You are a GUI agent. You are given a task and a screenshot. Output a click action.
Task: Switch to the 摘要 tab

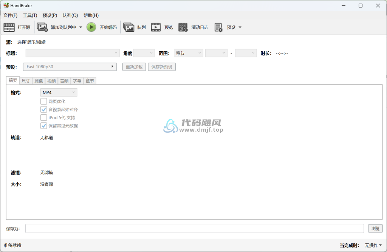[x=13, y=80]
